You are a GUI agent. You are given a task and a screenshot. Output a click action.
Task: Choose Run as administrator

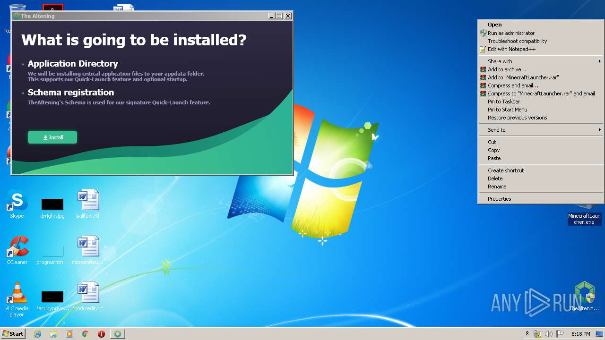pyautogui.click(x=541, y=33)
